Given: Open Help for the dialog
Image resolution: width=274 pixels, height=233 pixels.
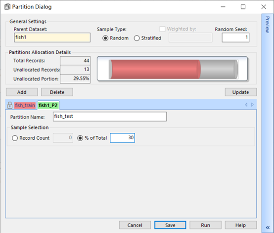Looking at the screenshot, I should (241, 225).
